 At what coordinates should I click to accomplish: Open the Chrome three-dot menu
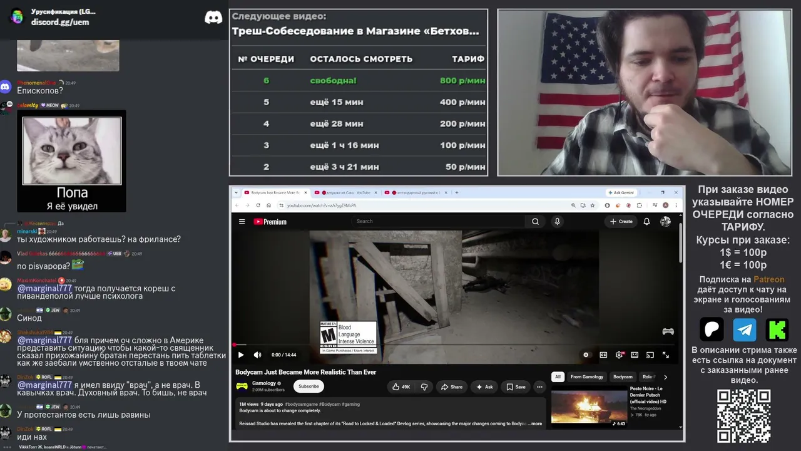[x=676, y=205]
